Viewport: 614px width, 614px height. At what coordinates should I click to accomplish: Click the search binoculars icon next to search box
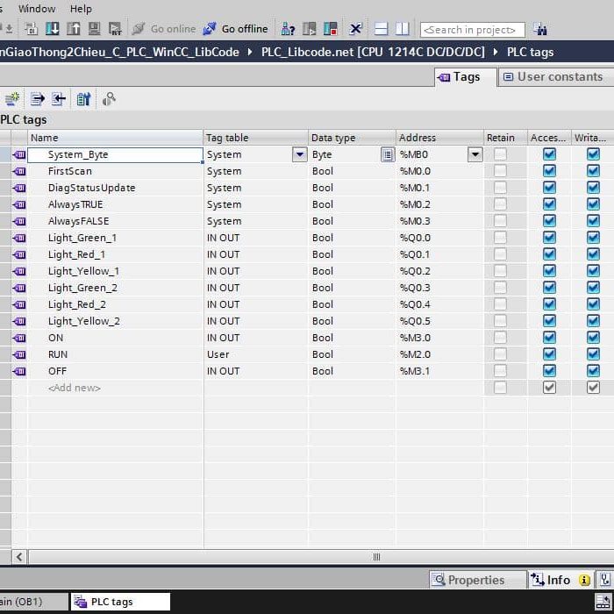pyautogui.click(x=540, y=29)
